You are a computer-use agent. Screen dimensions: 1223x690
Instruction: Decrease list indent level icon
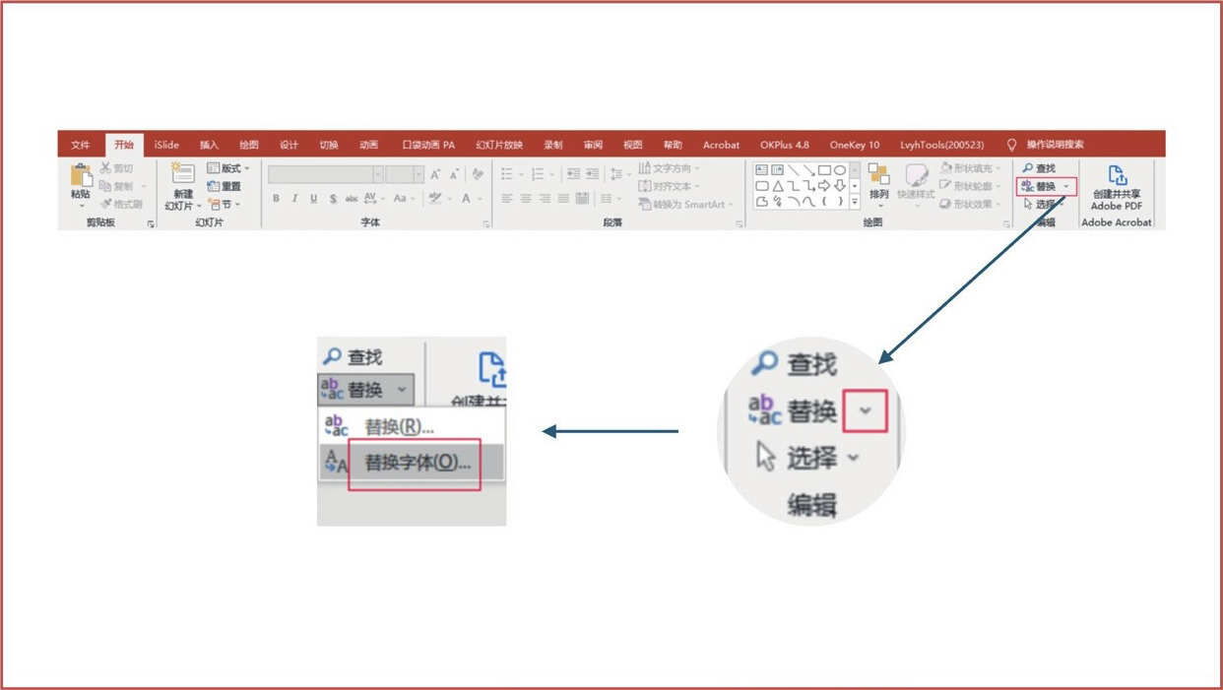click(572, 174)
